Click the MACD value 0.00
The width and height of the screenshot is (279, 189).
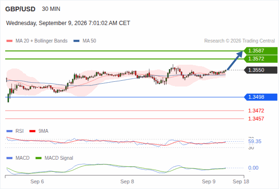point(253,168)
